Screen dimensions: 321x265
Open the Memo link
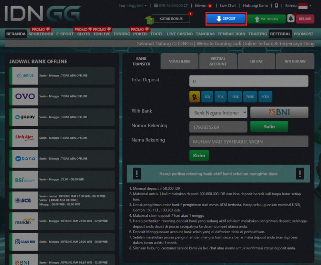[x=200, y=6]
